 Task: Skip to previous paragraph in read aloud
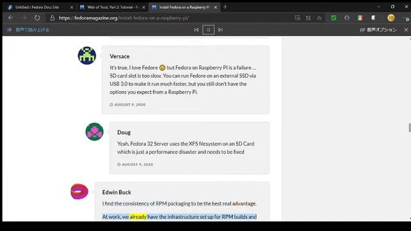click(197, 30)
